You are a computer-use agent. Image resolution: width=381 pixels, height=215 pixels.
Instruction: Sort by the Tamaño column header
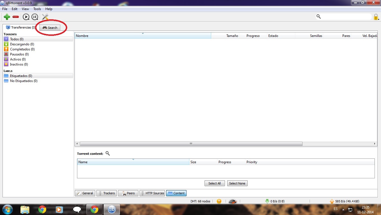click(225, 36)
